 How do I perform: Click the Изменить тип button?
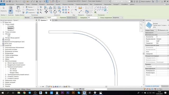[163, 30]
